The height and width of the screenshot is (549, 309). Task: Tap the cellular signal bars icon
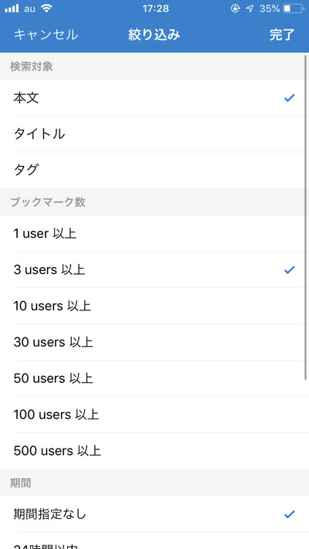click(x=12, y=8)
